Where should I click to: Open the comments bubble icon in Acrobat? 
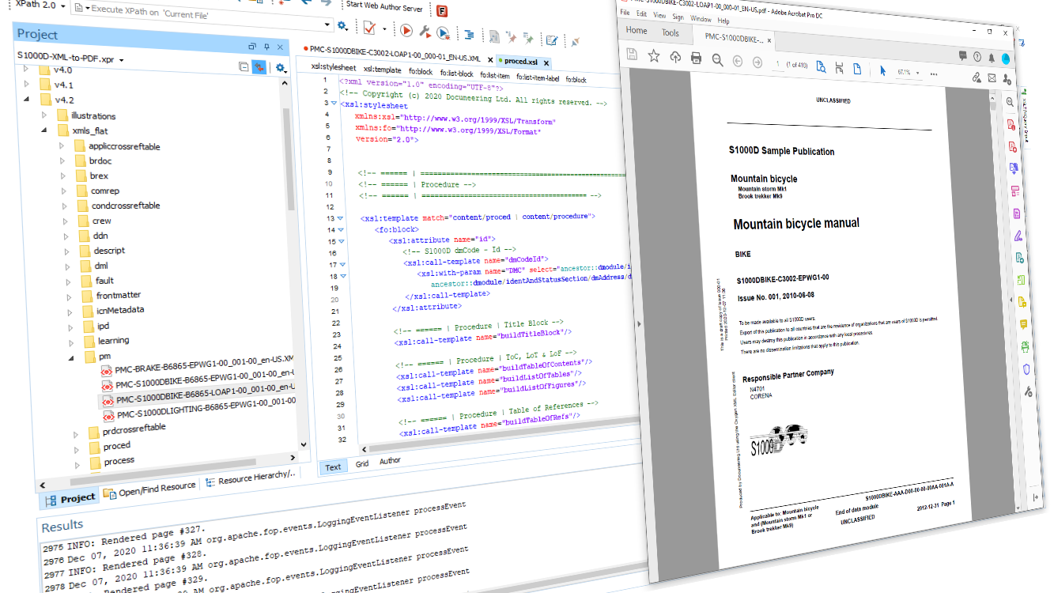tap(963, 56)
